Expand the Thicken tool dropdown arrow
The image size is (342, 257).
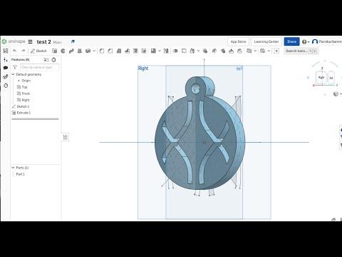tap(94, 51)
